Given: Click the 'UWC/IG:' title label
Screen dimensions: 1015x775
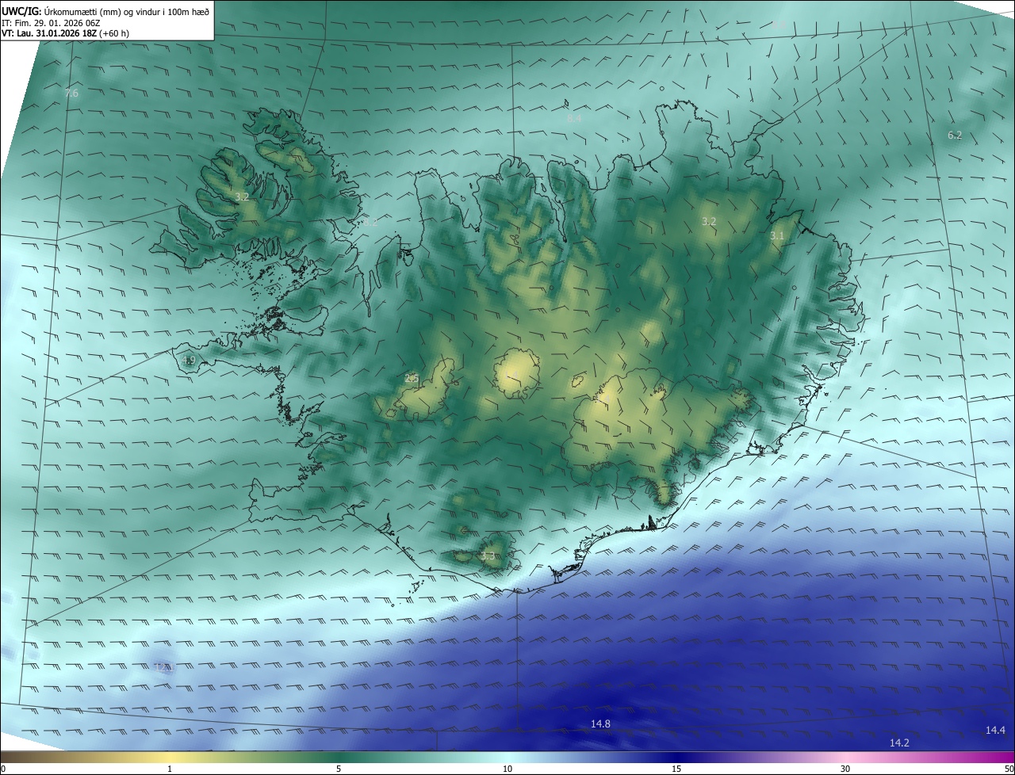Looking at the screenshot, I should (21, 10).
